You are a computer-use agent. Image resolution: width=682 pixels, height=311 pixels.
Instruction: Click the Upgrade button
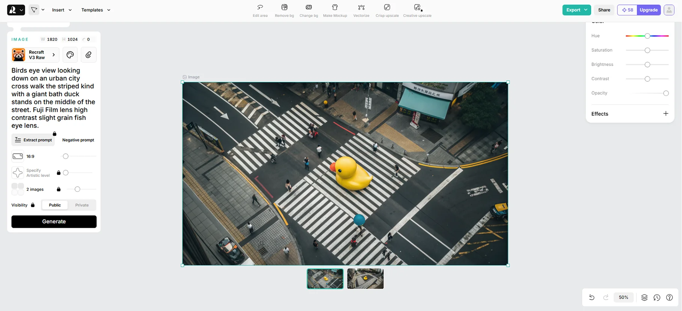(x=649, y=10)
